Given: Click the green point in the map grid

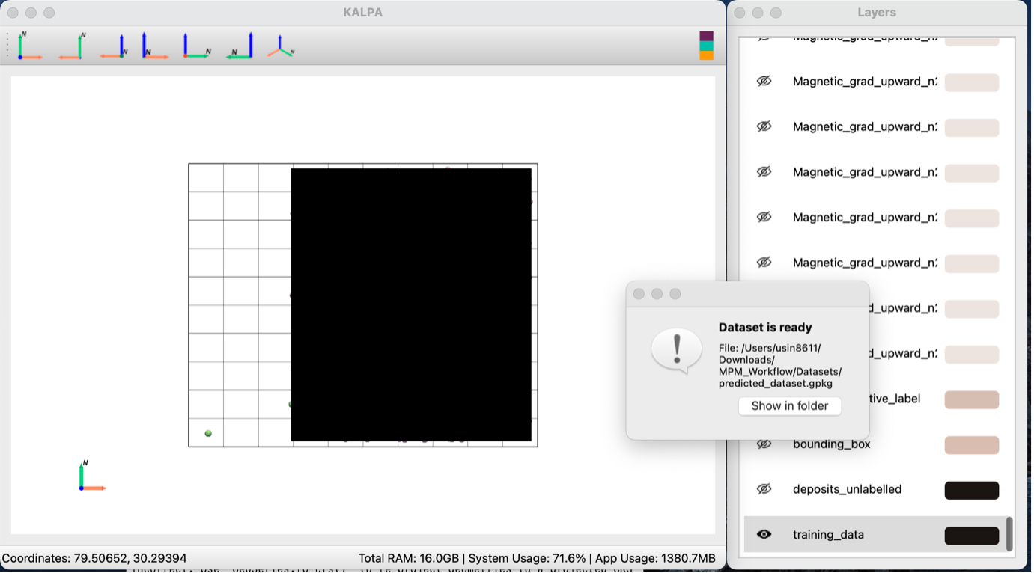Looking at the screenshot, I should (208, 433).
